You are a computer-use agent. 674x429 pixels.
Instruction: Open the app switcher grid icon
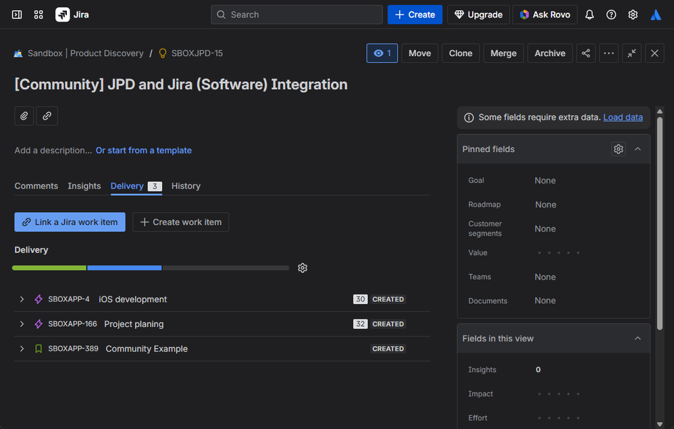click(x=38, y=15)
